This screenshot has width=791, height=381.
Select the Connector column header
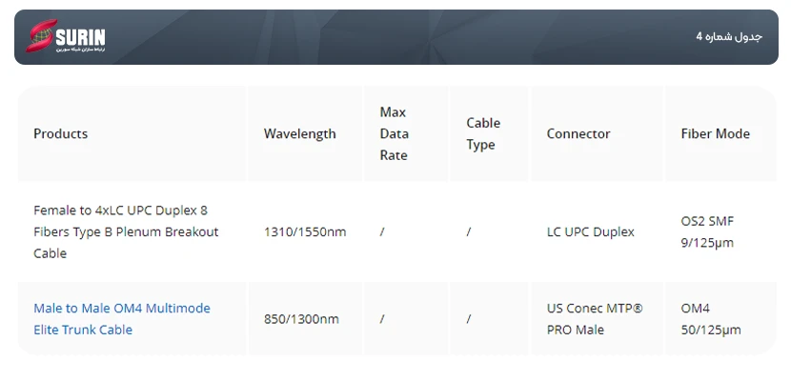(578, 133)
